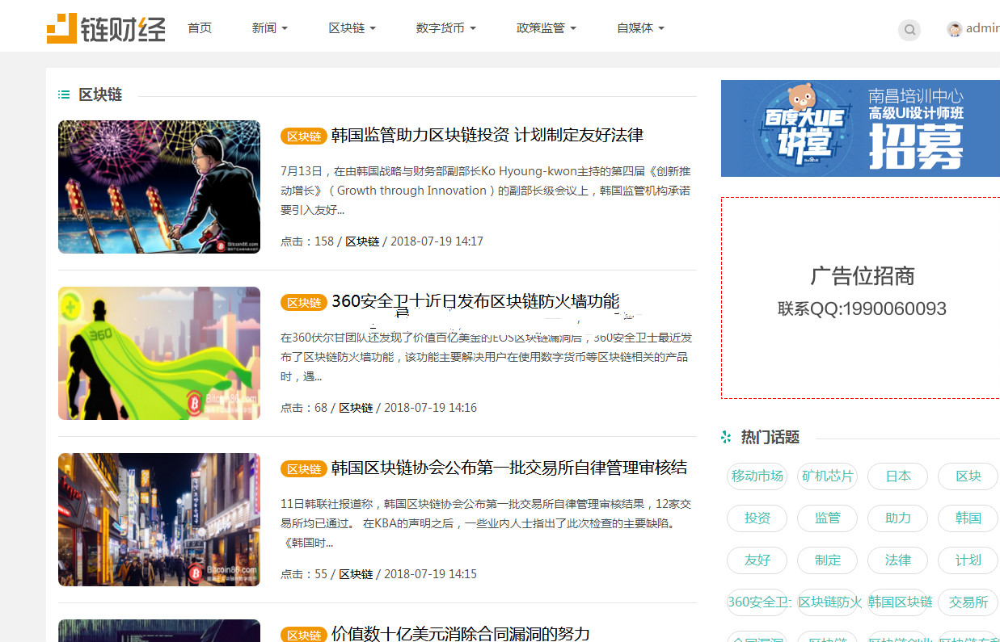1000x642 pixels.
Task: Expand the 区块链 navigation dropdown
Action: pyautogui.click(x=352, y=27)
